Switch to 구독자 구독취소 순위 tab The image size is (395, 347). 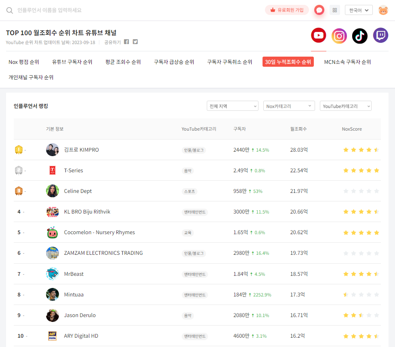point(229,62)
